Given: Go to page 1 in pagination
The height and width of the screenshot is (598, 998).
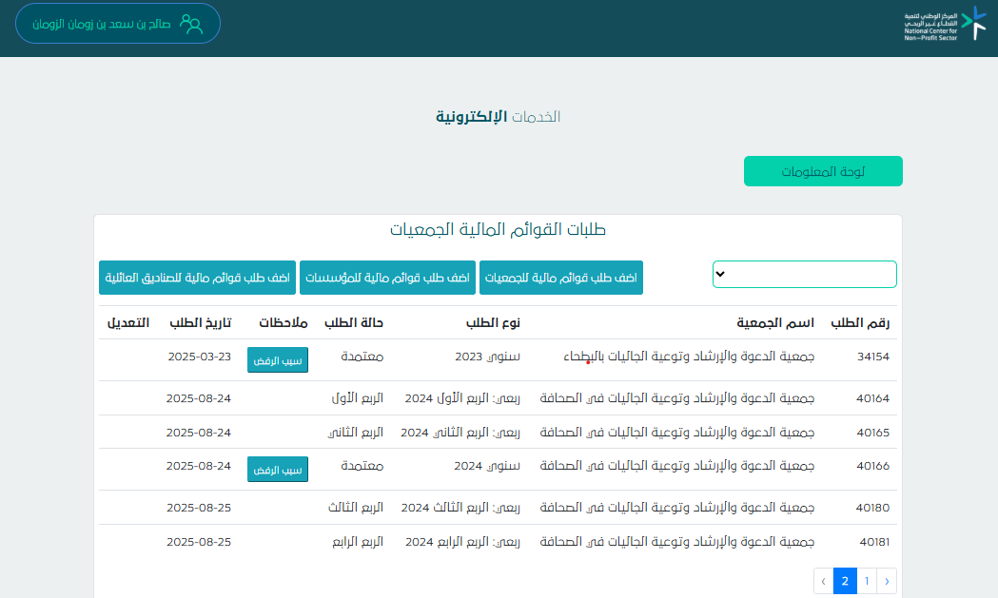Looking at the screenshot, I should tap(866, 581).
